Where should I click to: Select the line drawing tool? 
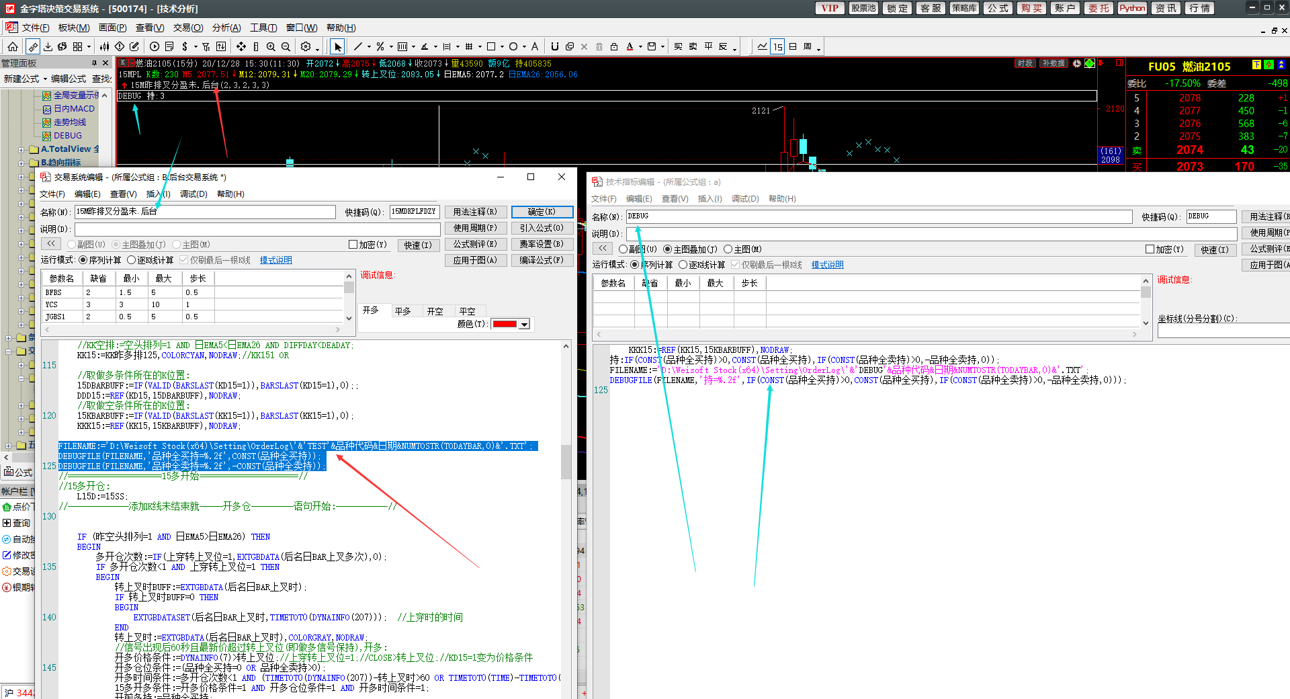[x=358, y=46]
